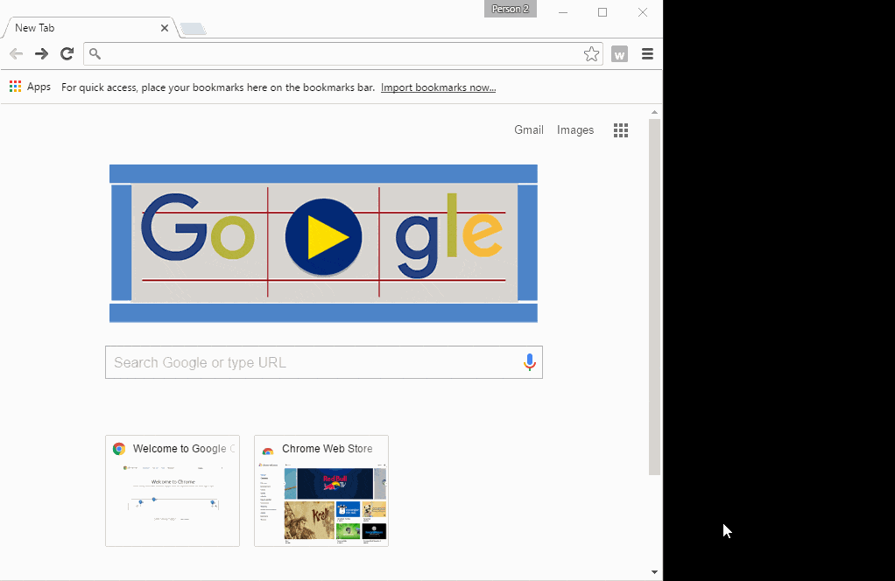This screenshot has height=581, width=895.
Task: Select the New Tab tab
Action: pyautogui.click(x=91, y=28)
